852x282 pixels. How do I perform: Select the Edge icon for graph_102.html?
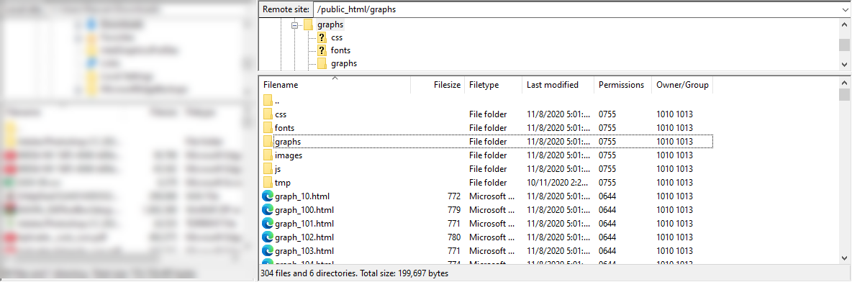[268, 237]
